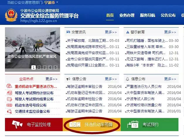Screen dimensions: 184x137
Task: Open 更多 in 警示教育 section
Action: point(170,32)
